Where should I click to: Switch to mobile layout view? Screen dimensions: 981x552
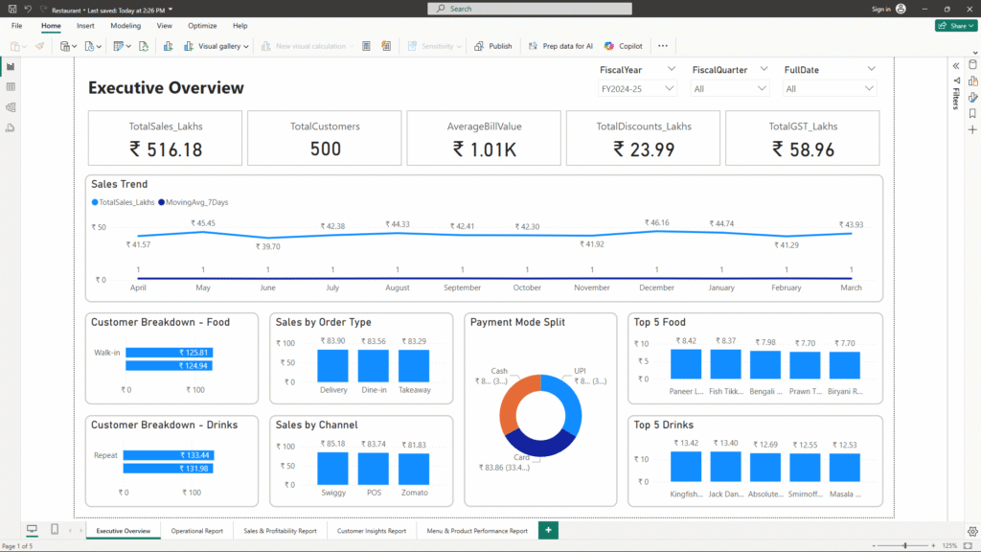coord(55,530)
